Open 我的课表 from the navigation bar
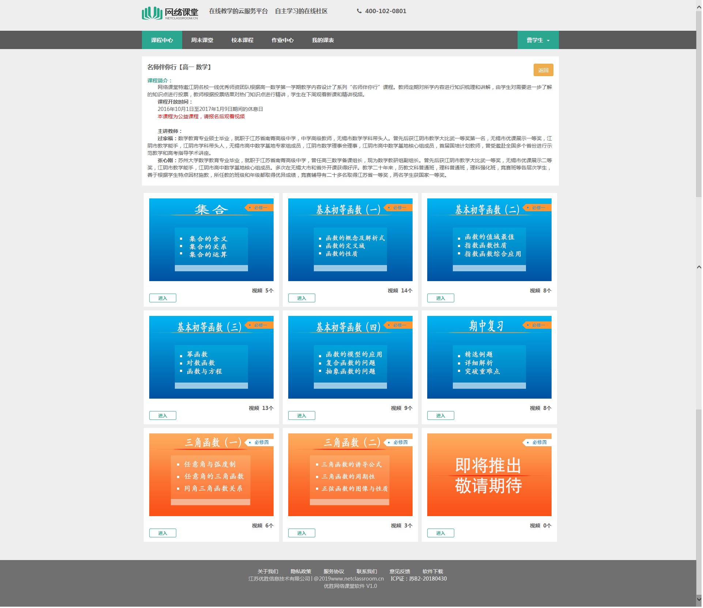 pyautogui.click(x=323, y=40)
